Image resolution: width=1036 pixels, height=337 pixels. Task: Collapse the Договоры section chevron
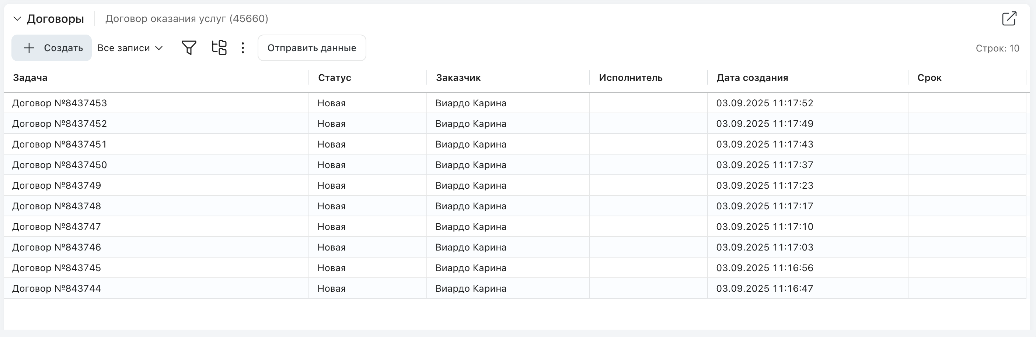point(17,19)
